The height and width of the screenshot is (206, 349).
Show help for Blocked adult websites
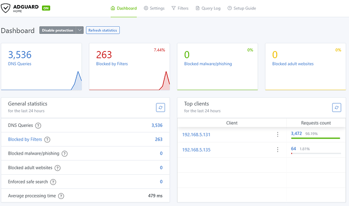click(x=58, y=168)
